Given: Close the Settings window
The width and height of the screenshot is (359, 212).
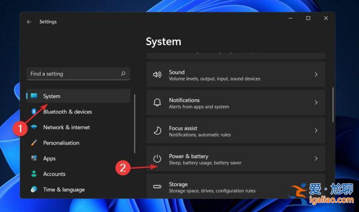Looking at the screenshot, I should (x=326, y=18).
